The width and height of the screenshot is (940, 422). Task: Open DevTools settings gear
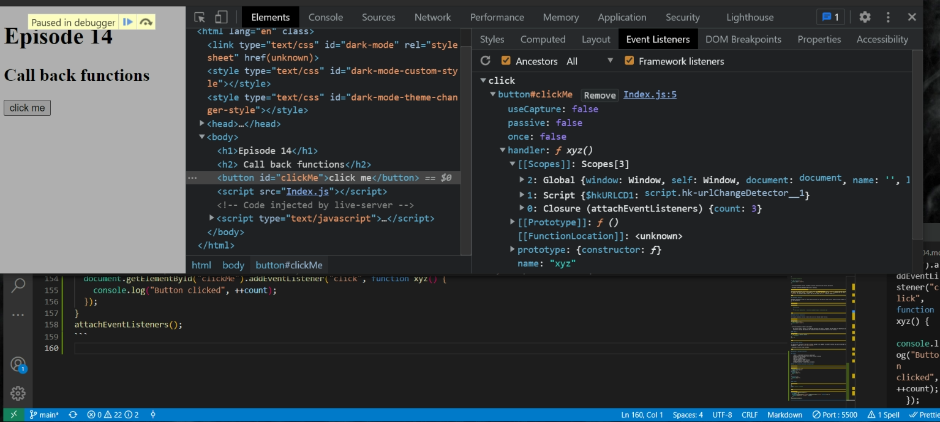[865, 17]
